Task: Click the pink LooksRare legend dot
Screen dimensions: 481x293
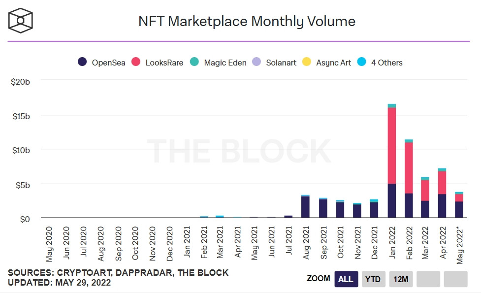Action: [136, 63]
